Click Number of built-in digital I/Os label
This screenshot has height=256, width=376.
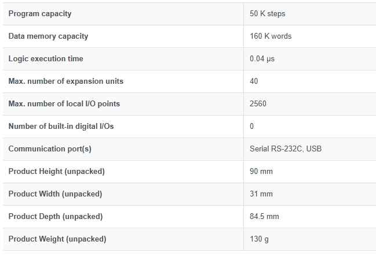[61, 126]
